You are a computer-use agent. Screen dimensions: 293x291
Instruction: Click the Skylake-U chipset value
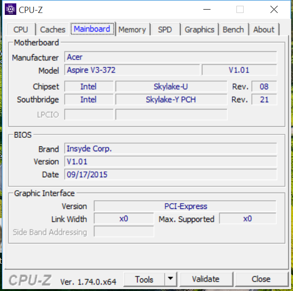[x=171, y=86]
